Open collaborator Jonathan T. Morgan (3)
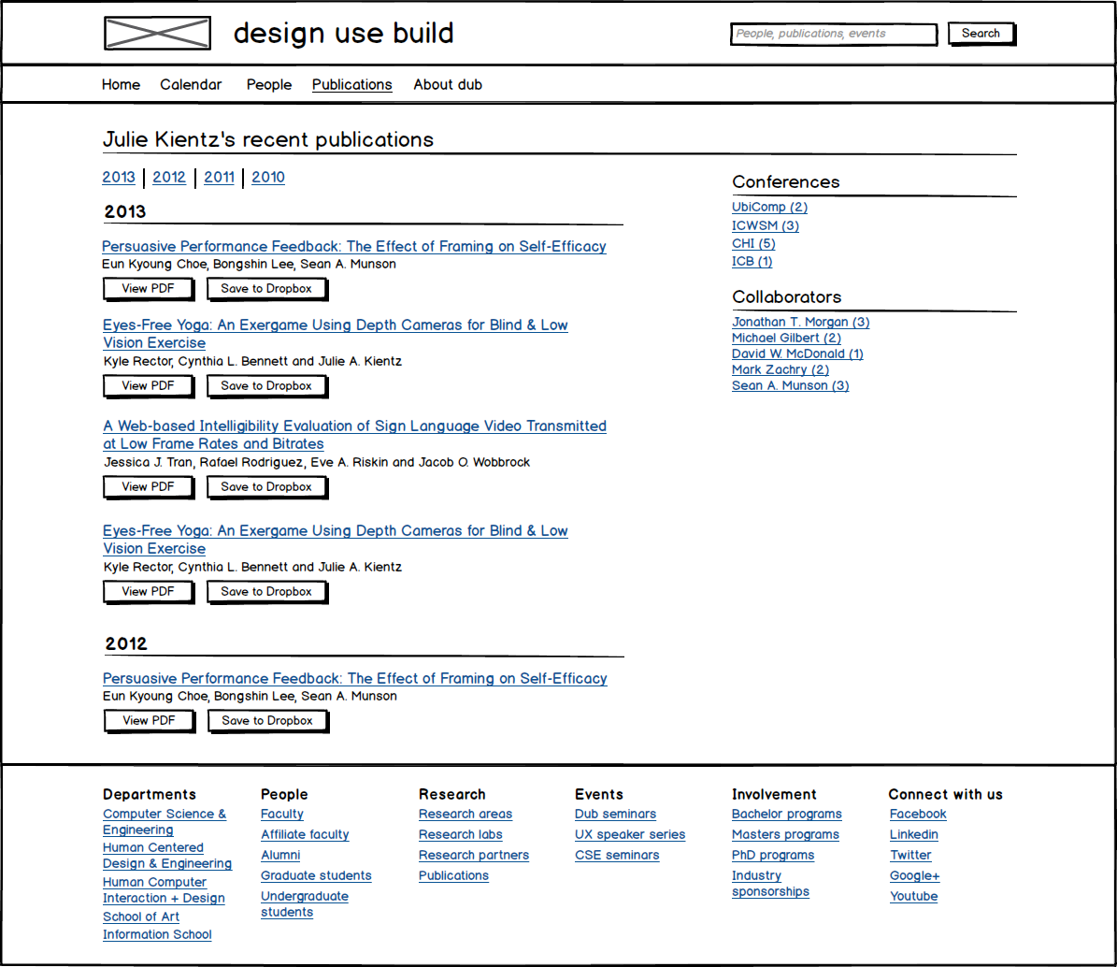The image size is (1117, 967). click(x=801, y=322)
